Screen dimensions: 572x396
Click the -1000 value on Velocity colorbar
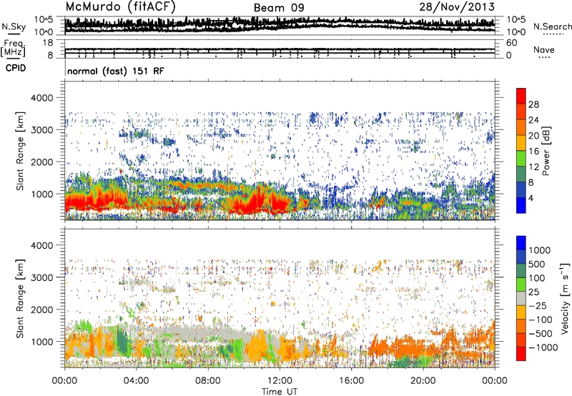[x=543, y=347]
